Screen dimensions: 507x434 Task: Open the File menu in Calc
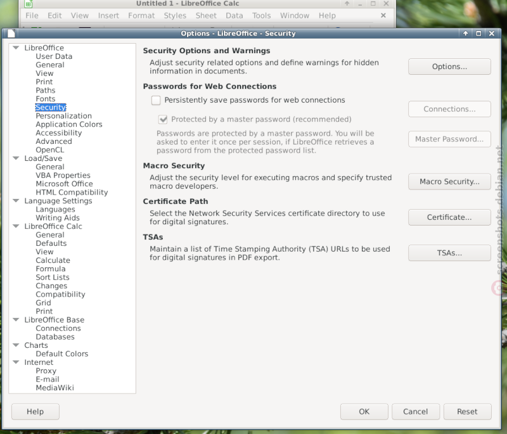32,15
